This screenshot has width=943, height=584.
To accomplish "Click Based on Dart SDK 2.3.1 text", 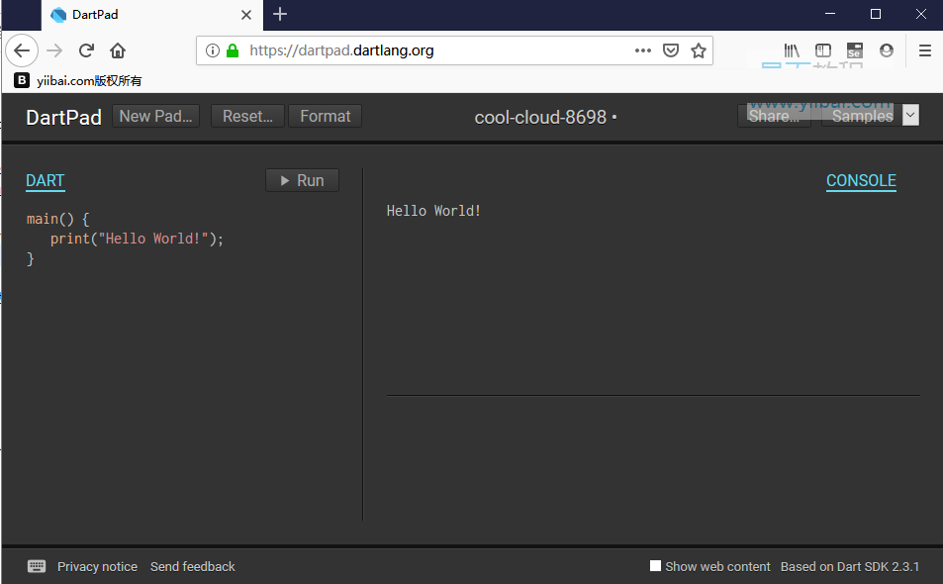I will [x=850, y=566].
